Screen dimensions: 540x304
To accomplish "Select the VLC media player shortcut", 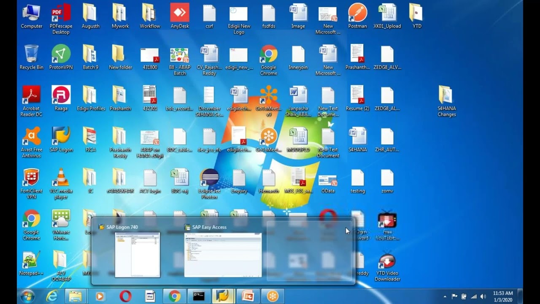I will pos(61,185).
